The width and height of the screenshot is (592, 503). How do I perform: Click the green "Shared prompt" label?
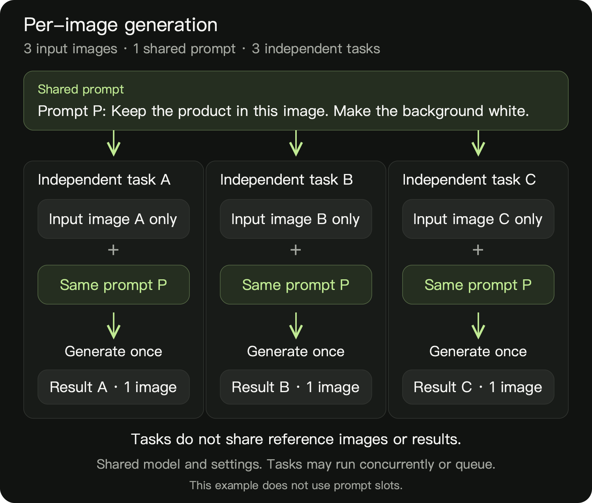click(81, 89)
